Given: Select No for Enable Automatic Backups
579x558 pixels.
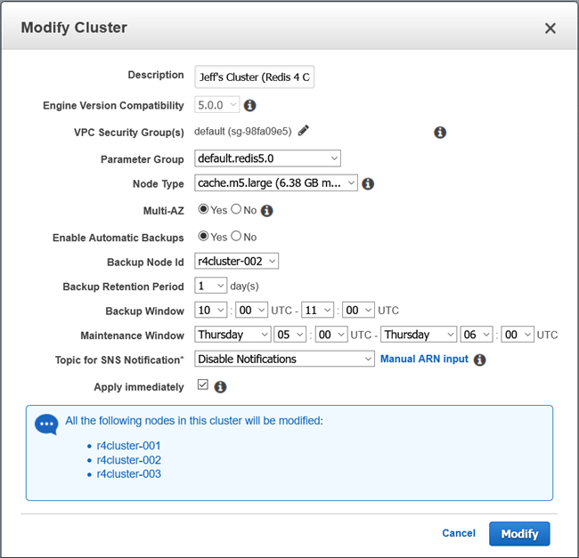Looking at the screenshot, I should coord(236,237).
